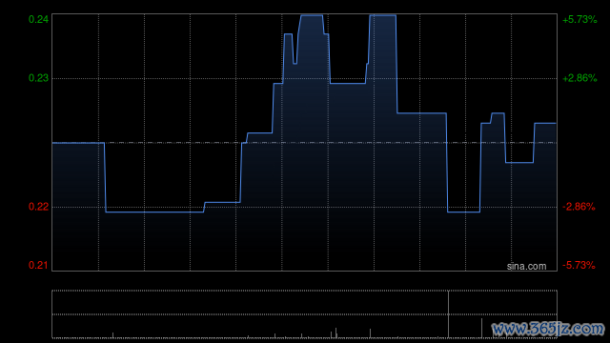Open the www.365jz.com watermark link
Image resolution: width=610 pixels, height=343 pixels.
pos(549,329)
